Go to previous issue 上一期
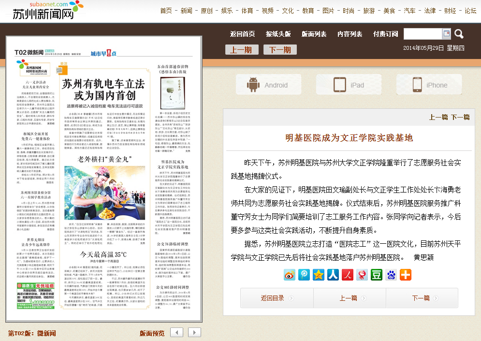 (x=241, y=50)
